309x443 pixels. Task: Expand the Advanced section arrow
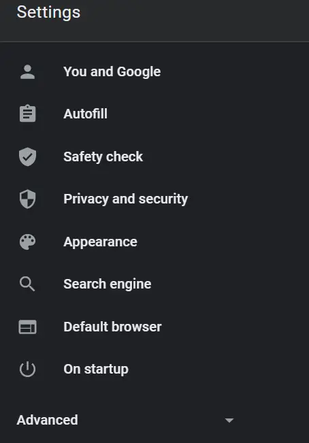tap(229, 421)
